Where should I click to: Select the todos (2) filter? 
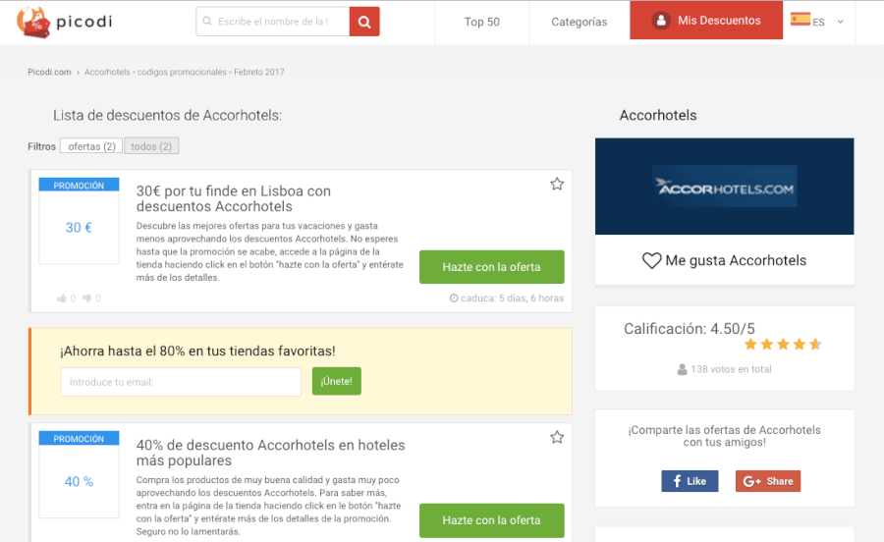pyautogui.click(x=151, y=146)
